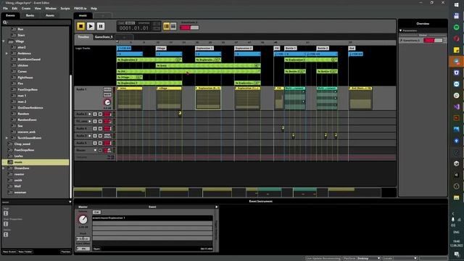Click the grey view mode icon beside it
Screen dimensions: 464x261
(173, 26)
